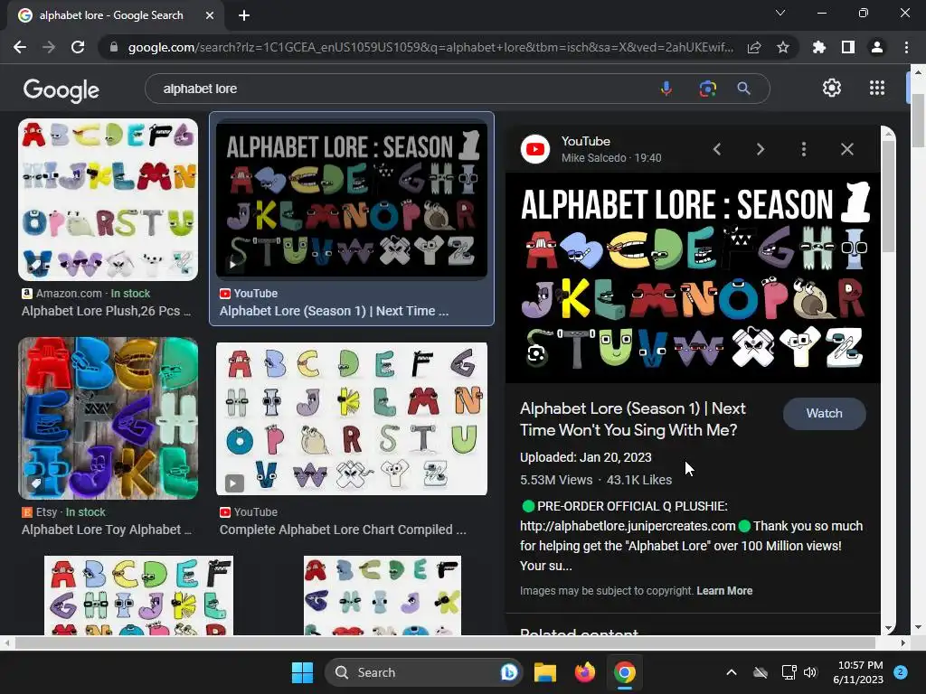The height and width of the screenshot is (694, 926).
Task: Click Chrome icon in taskbar
Action: coord(624,672)
